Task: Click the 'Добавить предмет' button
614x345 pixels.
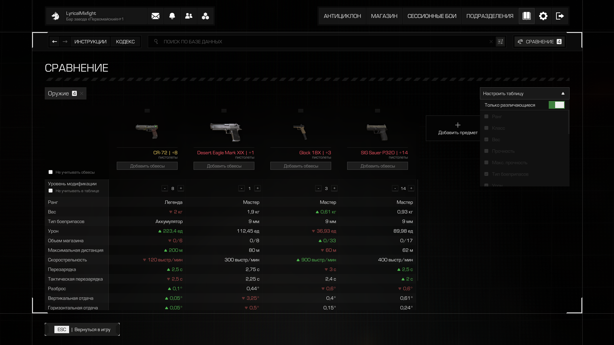Action: point(458,128)
